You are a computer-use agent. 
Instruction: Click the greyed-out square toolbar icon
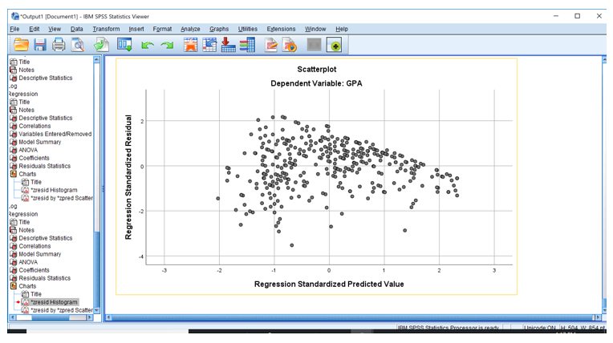pos(314,45)
